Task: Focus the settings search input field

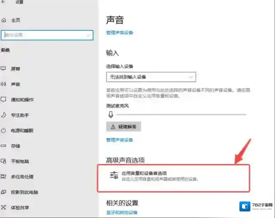Action: pyautogui.click(x=47, y=35)
